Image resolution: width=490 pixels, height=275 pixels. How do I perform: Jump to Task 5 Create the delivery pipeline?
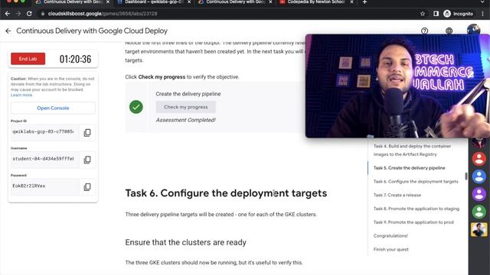click(x=409, y=168)
